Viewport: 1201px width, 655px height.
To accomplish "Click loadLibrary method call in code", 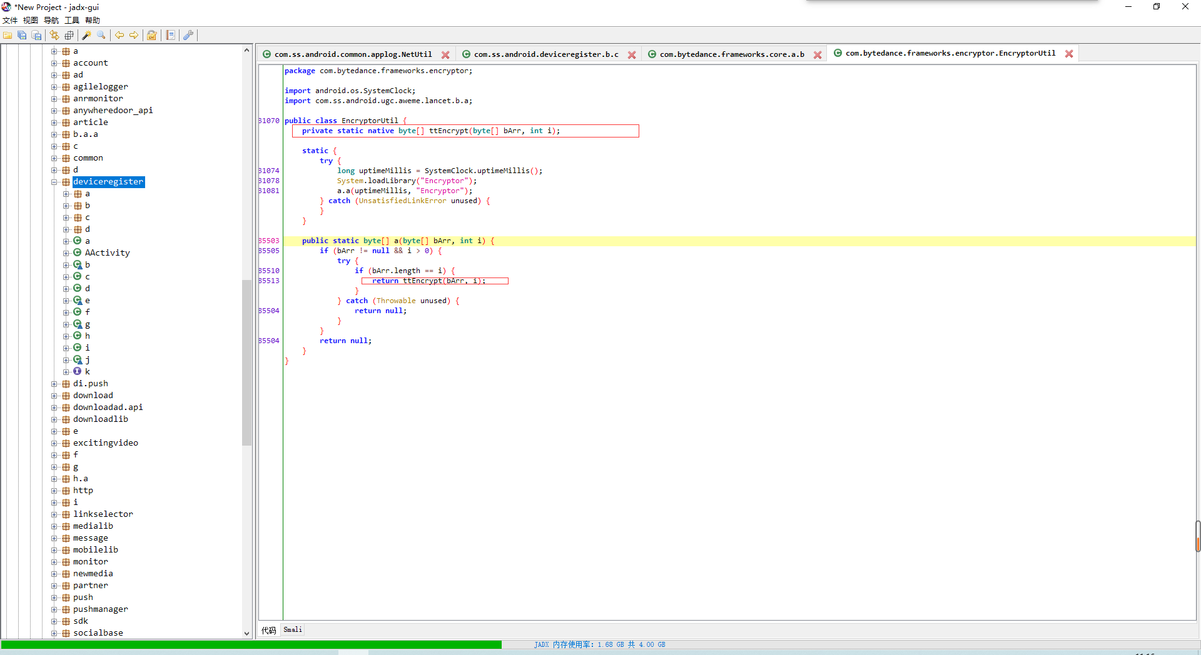I will tap(392, 181).
